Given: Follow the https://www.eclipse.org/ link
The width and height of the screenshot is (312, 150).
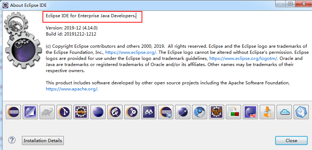Looking at the screenshot, I should (132, 52).
